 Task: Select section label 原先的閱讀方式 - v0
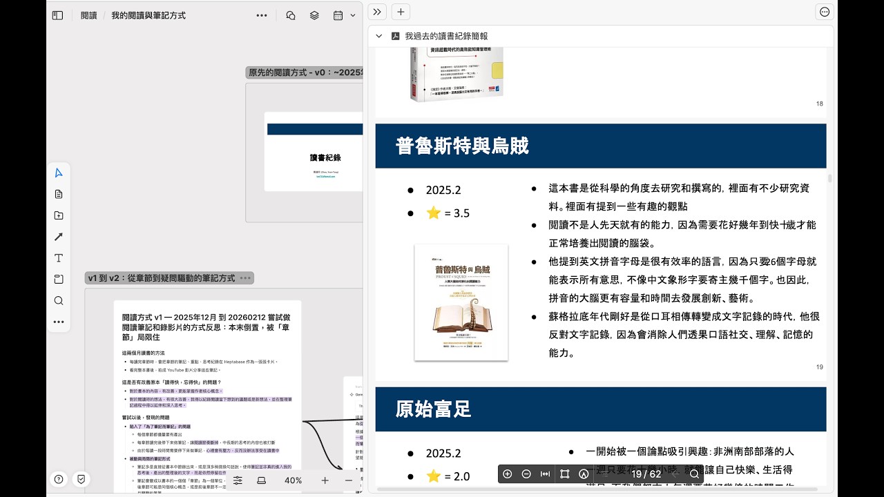(x=305, y=72)
